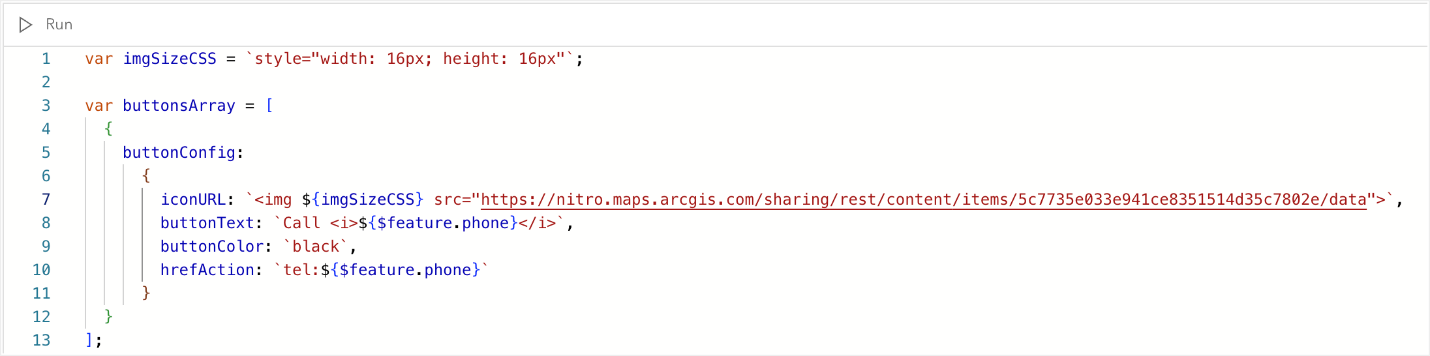Click the `black` string value
The image size is (1430, 356).
coord(316,246)
